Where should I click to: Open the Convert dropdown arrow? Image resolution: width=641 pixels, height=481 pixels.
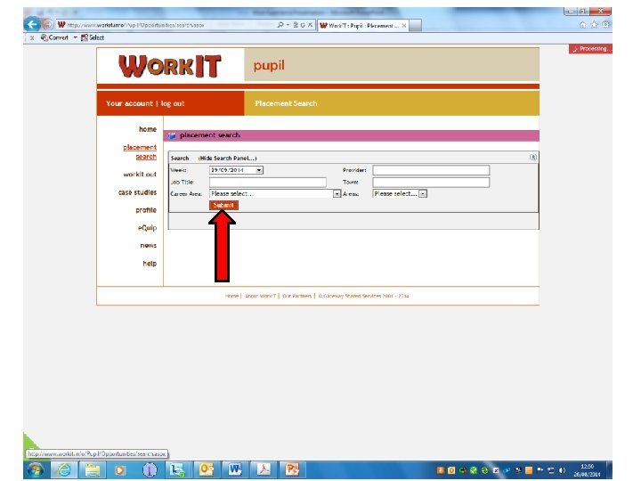(75, 37)
